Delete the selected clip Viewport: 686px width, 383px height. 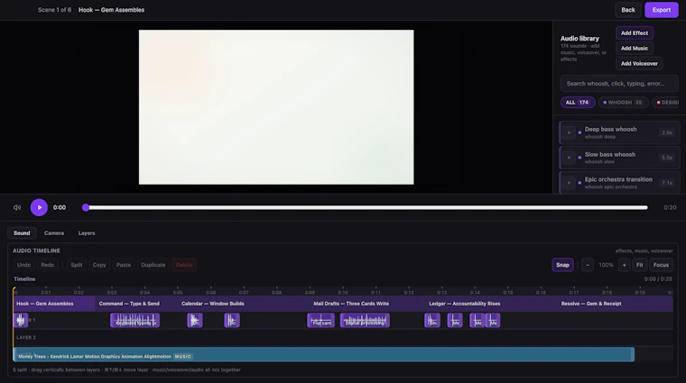click(x=184, y=265)
